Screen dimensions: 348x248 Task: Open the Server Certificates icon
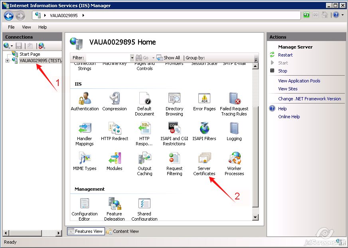click(204, 158)
